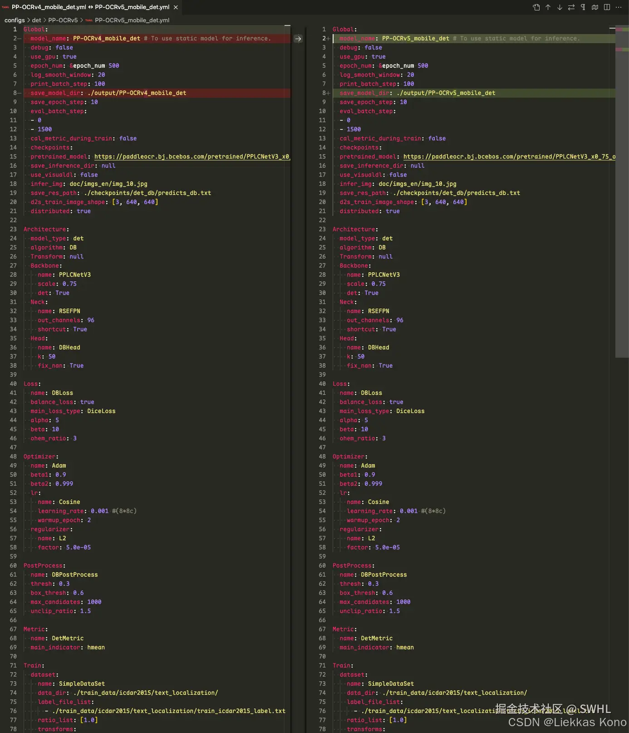This screenshot has width=629, height=733.
Task: Click 'infer_img: doc/imgs_en/img_10.jpg' in original pane
Action: (89, 184)
